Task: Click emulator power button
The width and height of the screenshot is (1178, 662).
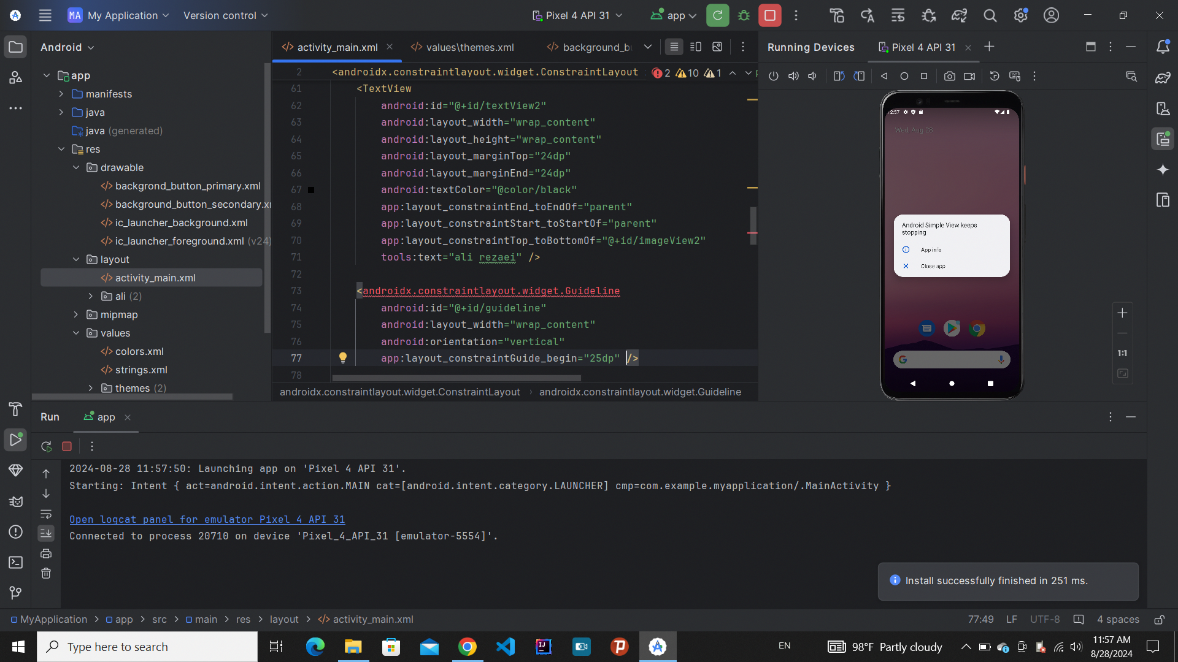Action: point(773,76)
